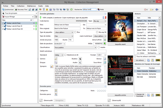Click the L'équipe de tournage button
Viewport: 163px width, 108px height.
point(140,95)
